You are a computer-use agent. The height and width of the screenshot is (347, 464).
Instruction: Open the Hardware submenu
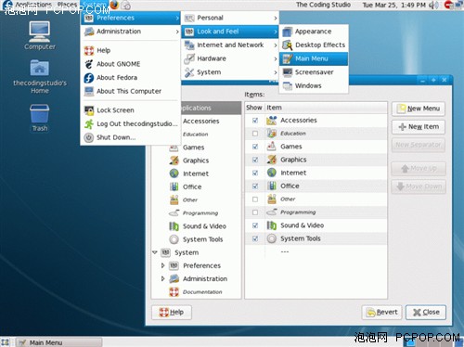[230, 58]
